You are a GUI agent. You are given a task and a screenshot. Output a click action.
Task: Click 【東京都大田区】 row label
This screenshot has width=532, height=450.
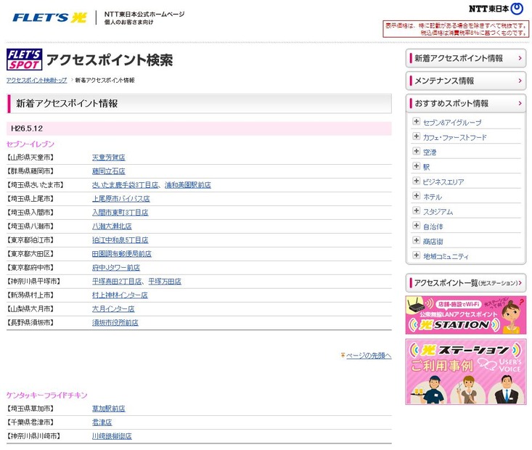30,254
